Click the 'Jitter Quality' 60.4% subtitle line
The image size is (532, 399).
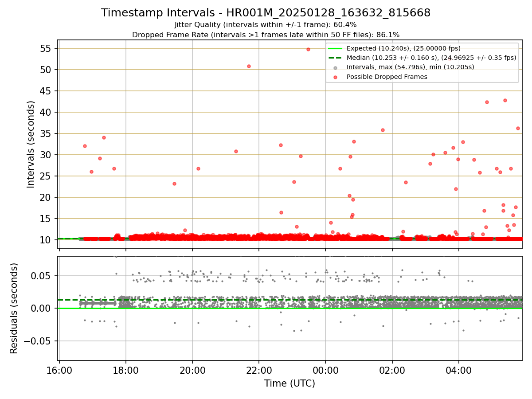pyautogui.click(x=266, y=25)
